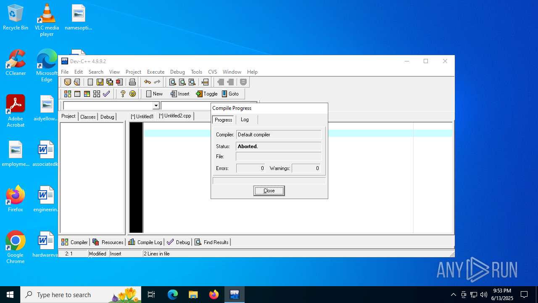Viewport: 538px width, 303px height.
Task: Click the Save floppy disk icon
Action: [x=100, y=82]
